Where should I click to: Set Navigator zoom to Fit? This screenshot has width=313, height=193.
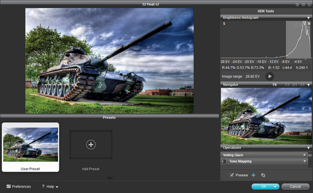pos(275,85)
